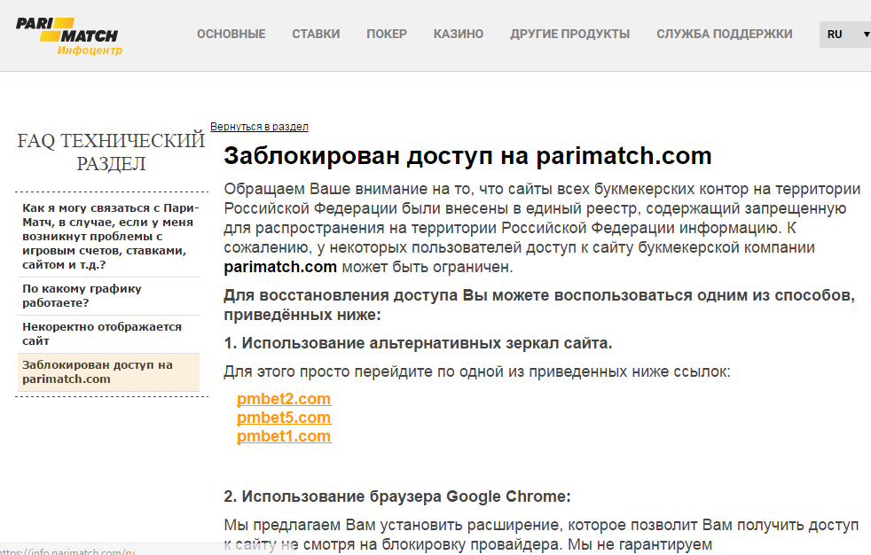Open FAQ on contacting Пари-Матч about problems
Viewport: 871px width, 555px height.
[109, 237]
